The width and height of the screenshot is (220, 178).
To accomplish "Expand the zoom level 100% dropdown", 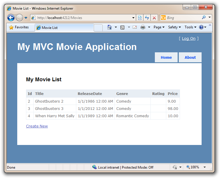I will [205, 167].
